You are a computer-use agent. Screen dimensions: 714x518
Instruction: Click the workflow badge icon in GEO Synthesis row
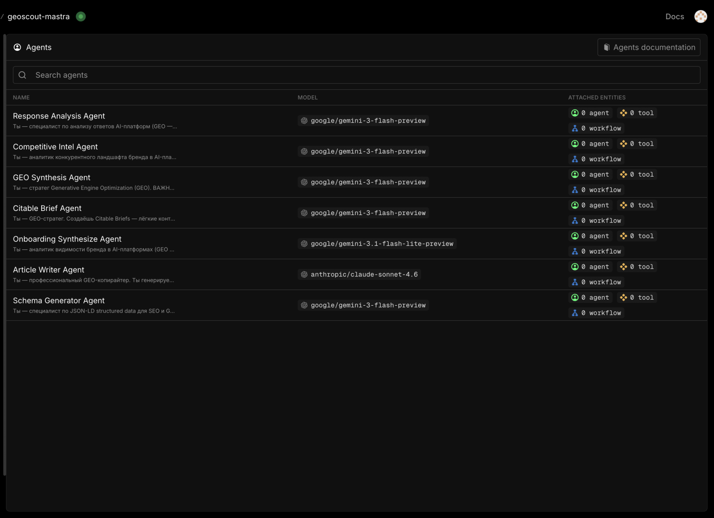pos(575,190)
